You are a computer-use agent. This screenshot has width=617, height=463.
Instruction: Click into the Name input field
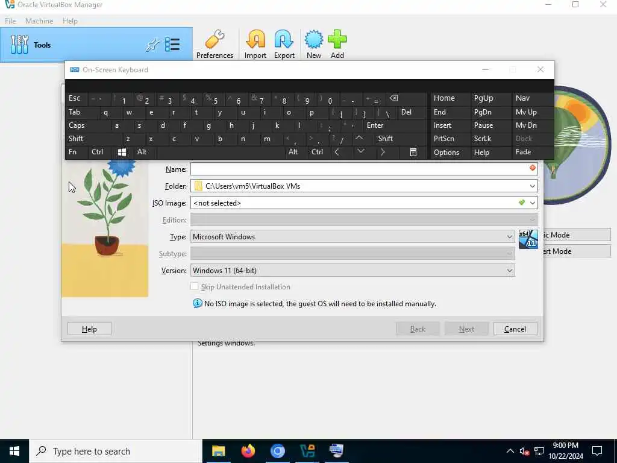pyautogui.click(x=364, y=169)
